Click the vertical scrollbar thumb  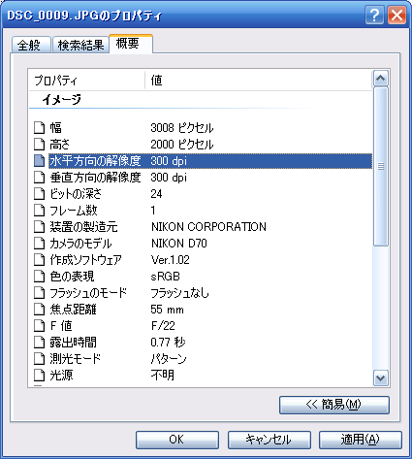tap(381, 167)
